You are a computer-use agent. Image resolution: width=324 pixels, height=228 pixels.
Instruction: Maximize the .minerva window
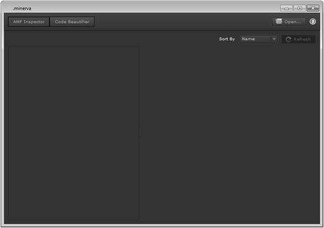pyautogui.click(x=300, y=8)
